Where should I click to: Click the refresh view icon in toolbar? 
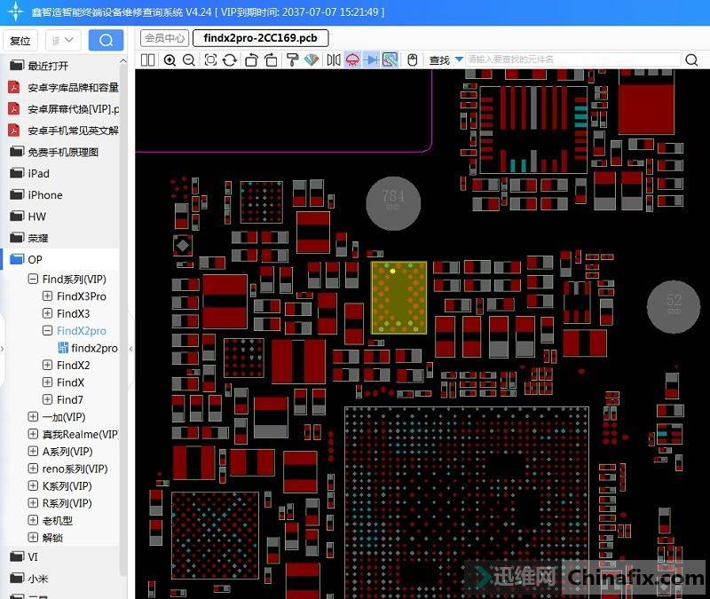pos(230,59)
